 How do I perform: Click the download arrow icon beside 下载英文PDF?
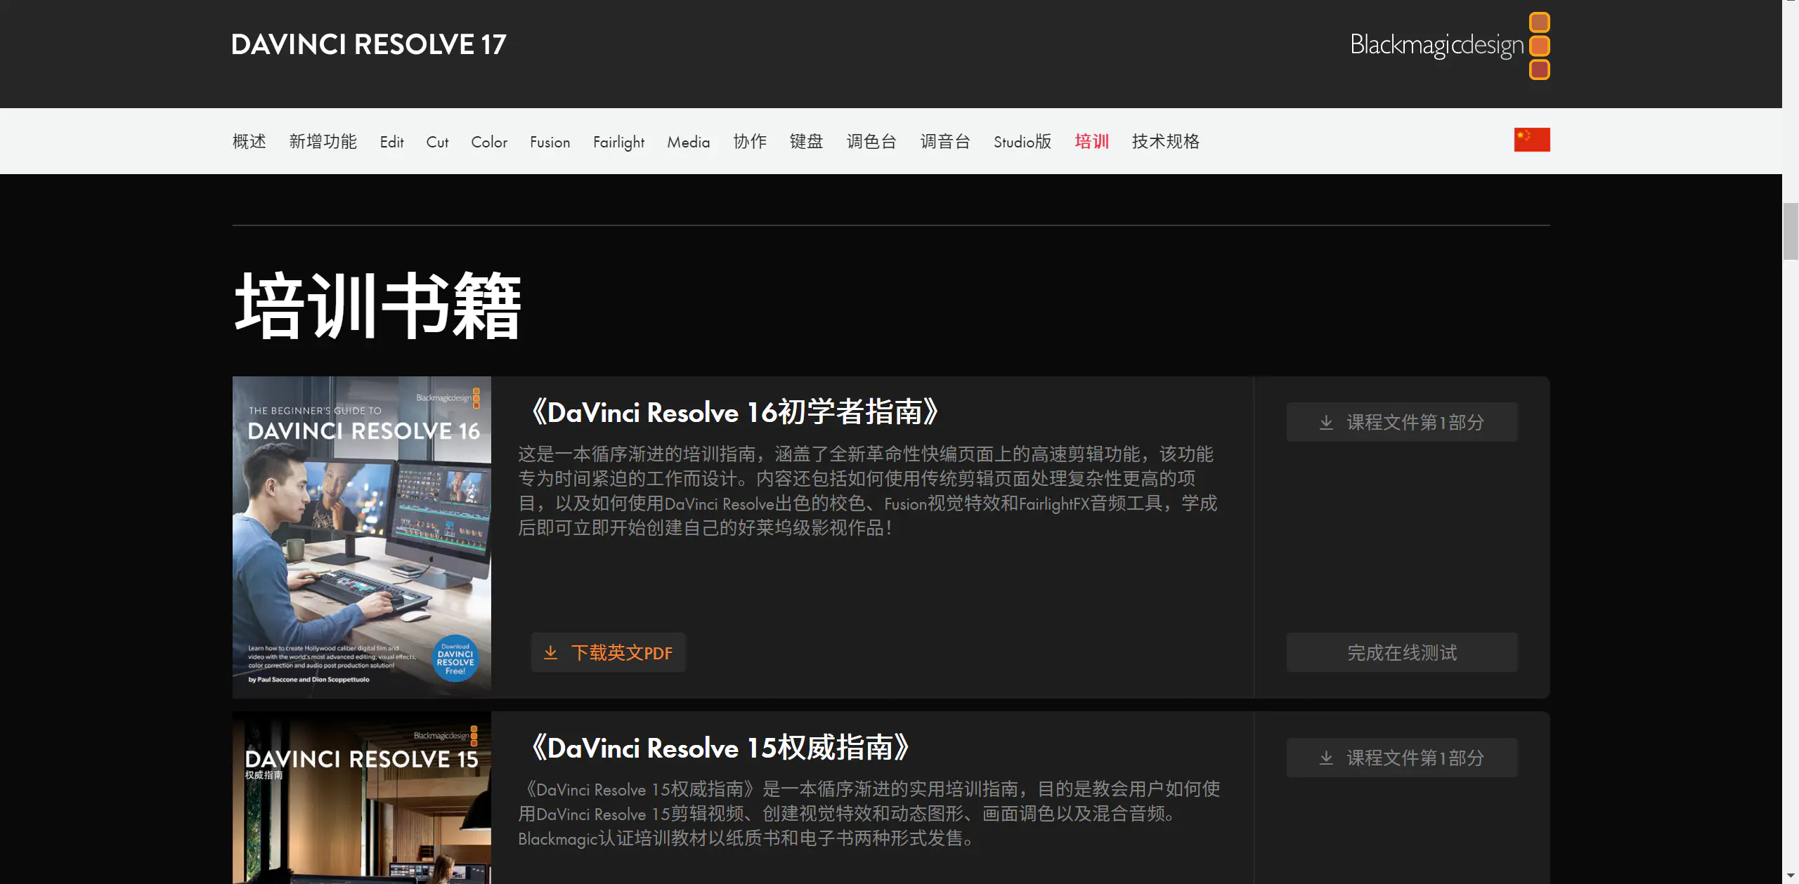pos(551,653)
